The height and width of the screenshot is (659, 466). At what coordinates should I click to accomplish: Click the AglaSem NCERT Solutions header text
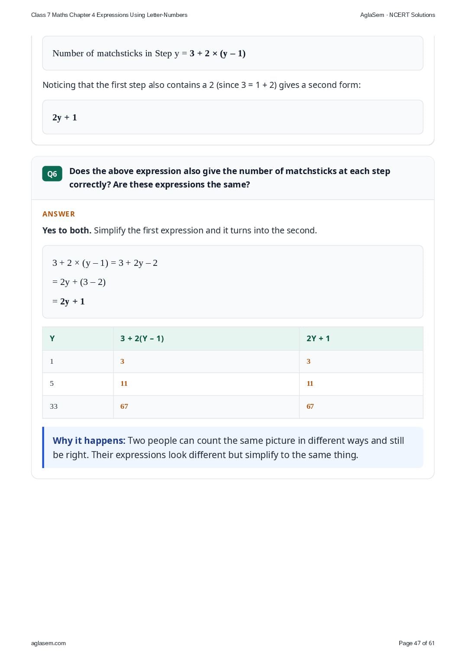pos(398,15)
